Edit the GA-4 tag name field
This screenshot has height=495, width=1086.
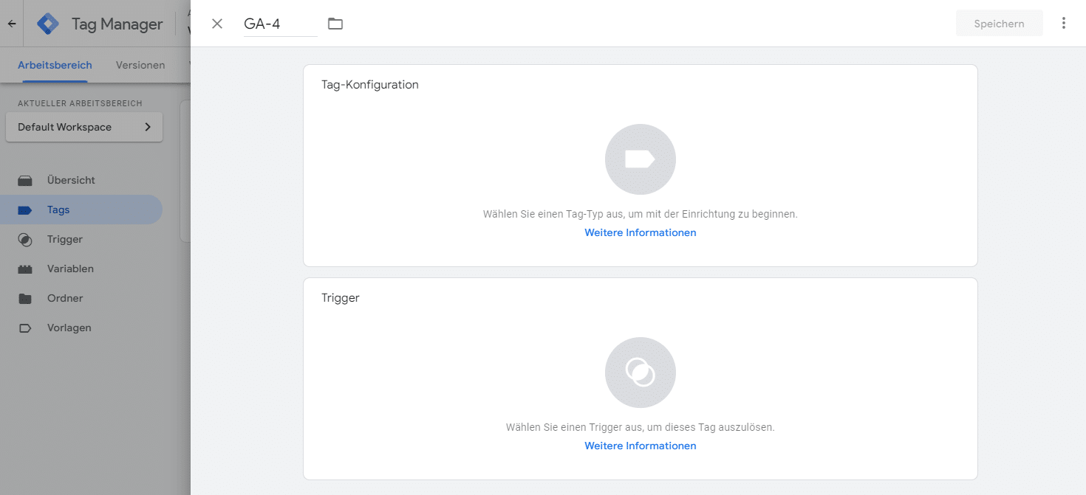[280, 24]
